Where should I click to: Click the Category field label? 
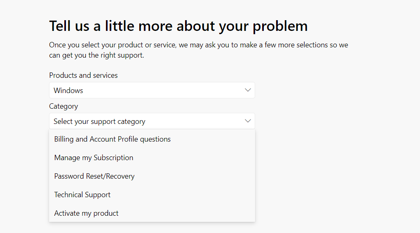click(63, 106)
